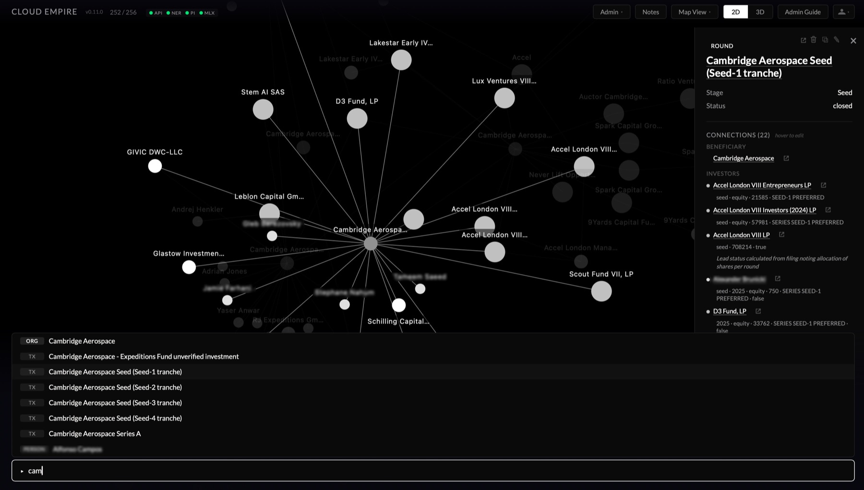Click the Accel London VIII Investors (2024) LP link
Image resolution: width=864 pixels, height=490 pixels.
764,210
